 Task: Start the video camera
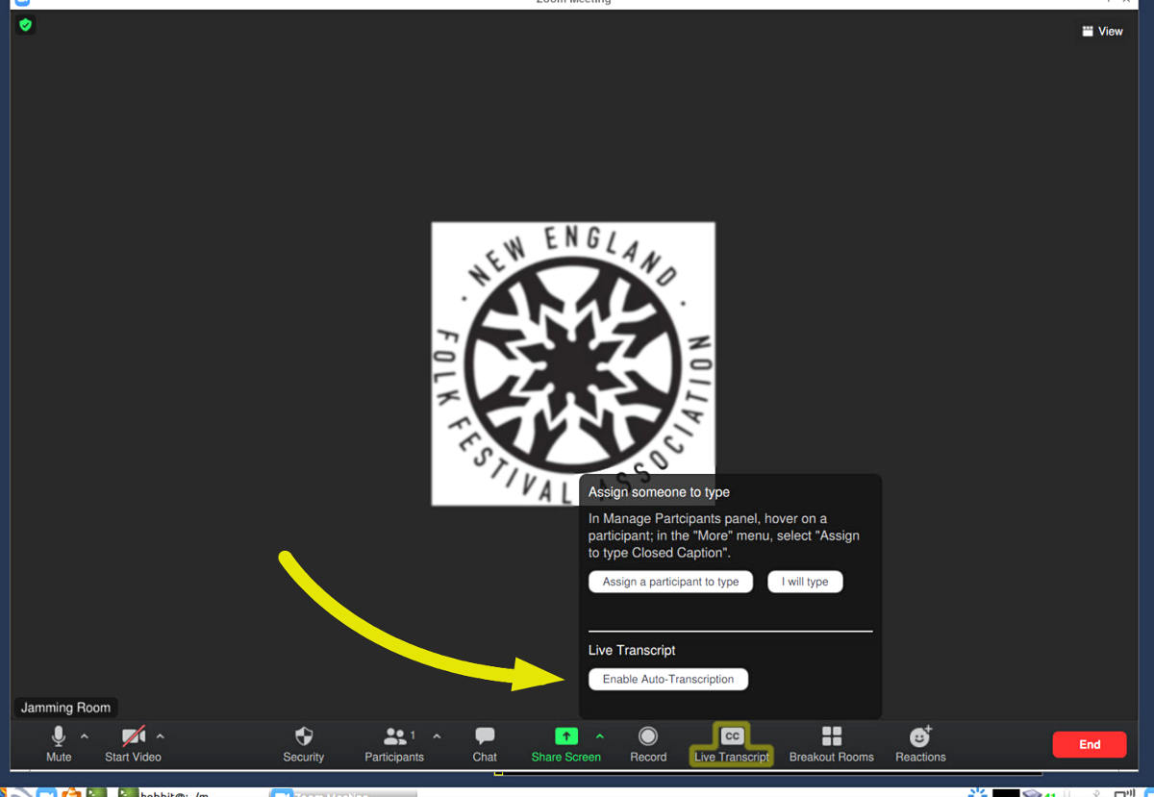[133, 743]
